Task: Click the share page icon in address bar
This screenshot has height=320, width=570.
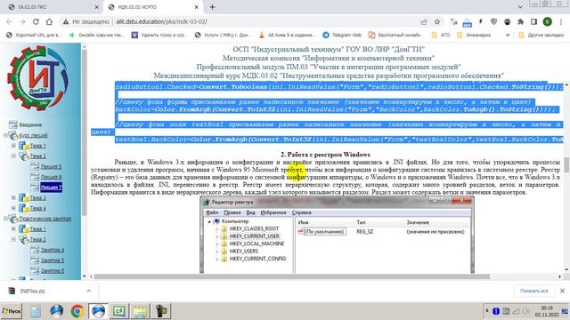Action: tap(424, 22)
